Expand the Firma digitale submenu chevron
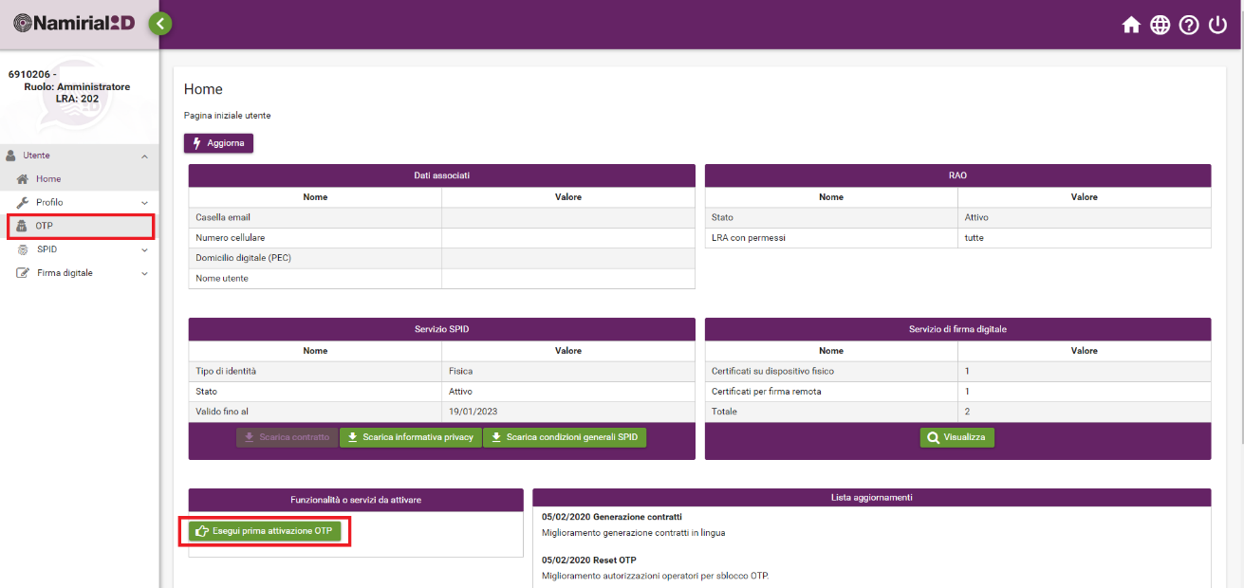The image size is (1244, 588). (144, 273)
